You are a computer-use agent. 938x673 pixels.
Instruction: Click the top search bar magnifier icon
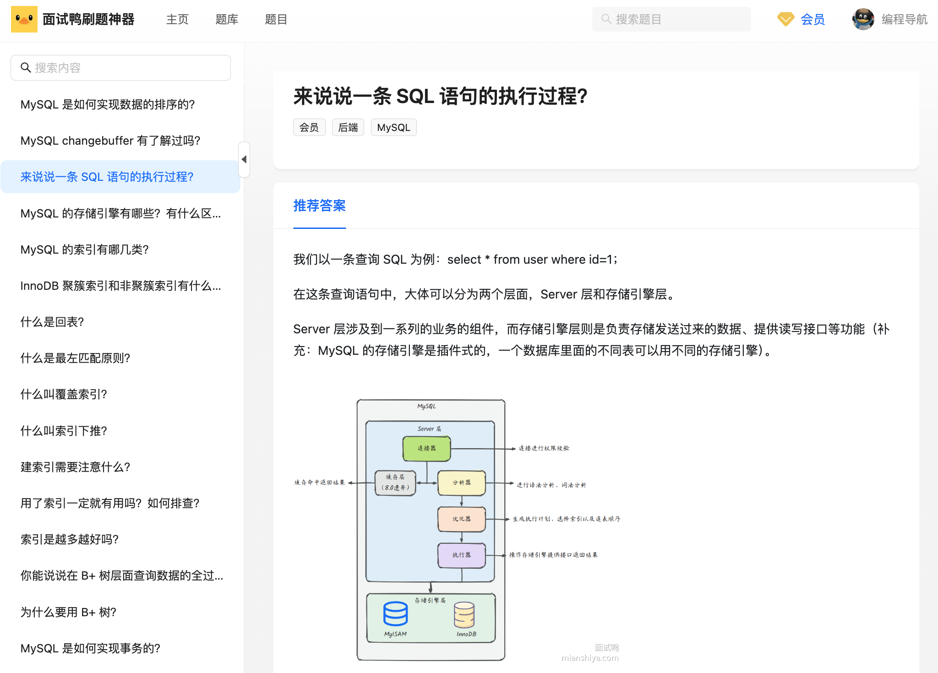coord(606,19)
